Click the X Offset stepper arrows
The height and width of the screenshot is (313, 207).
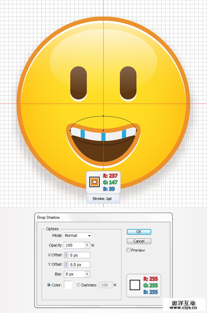point(66,255)
